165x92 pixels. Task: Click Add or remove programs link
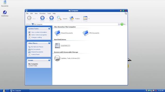pyautogui.click(x=39, y=35)
